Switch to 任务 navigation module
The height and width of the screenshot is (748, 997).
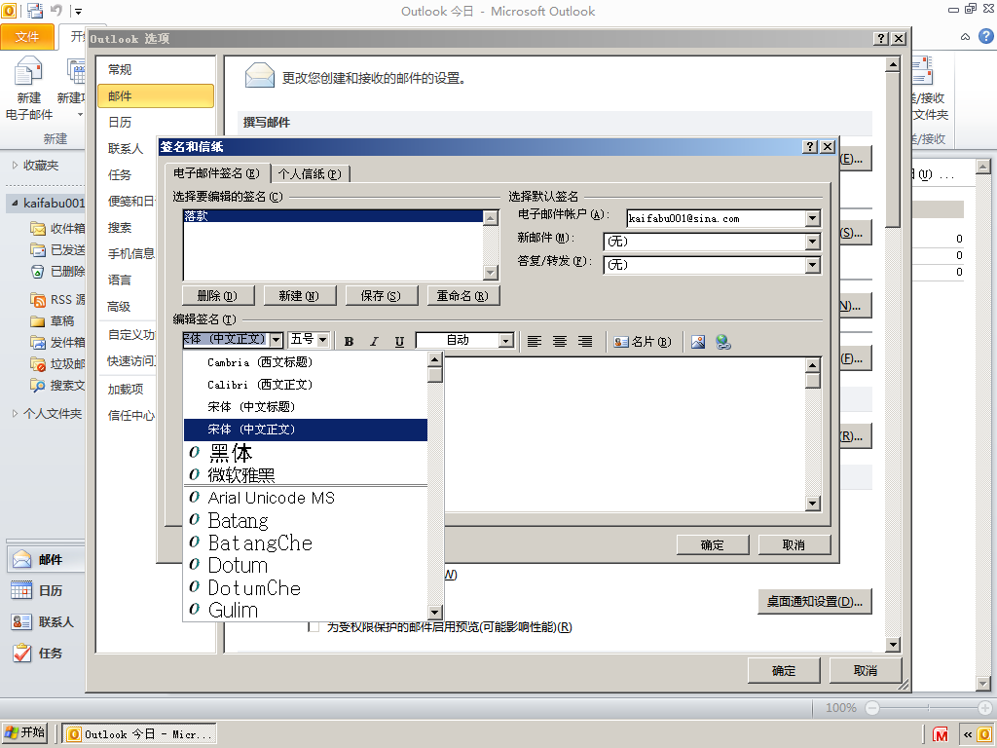pyautogui.click(x=45, y=653)
